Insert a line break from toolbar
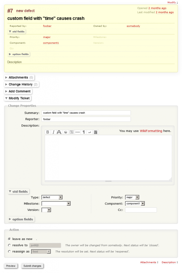 (90, 132)
